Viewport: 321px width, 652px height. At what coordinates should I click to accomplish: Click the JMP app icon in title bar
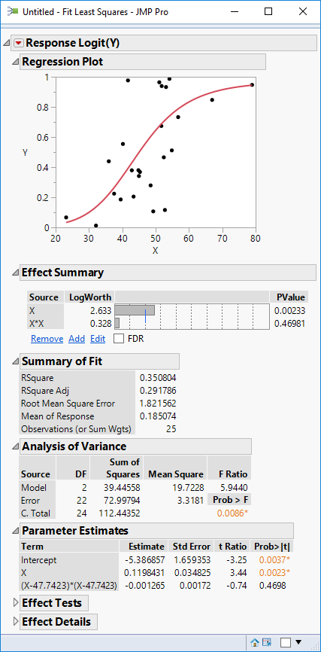(x=12, y=11)
